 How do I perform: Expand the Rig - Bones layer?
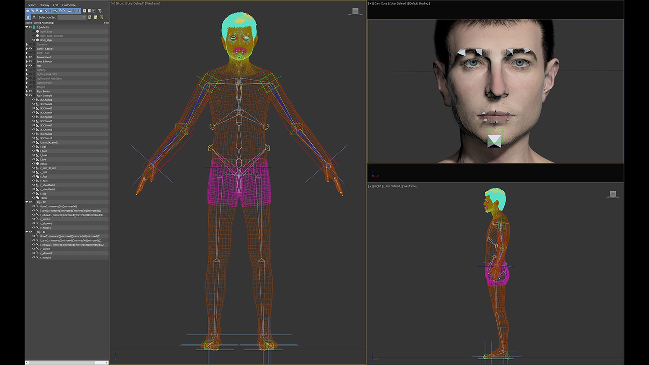click(27, 91)
